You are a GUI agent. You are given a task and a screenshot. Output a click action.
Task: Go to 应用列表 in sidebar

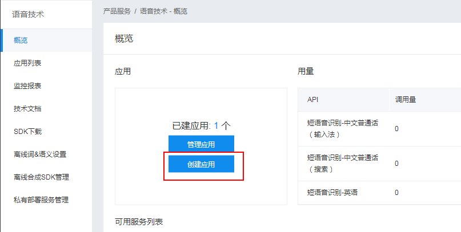[46, 63]
